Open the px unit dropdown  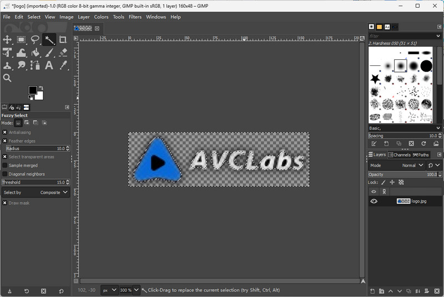click(109, 290)
